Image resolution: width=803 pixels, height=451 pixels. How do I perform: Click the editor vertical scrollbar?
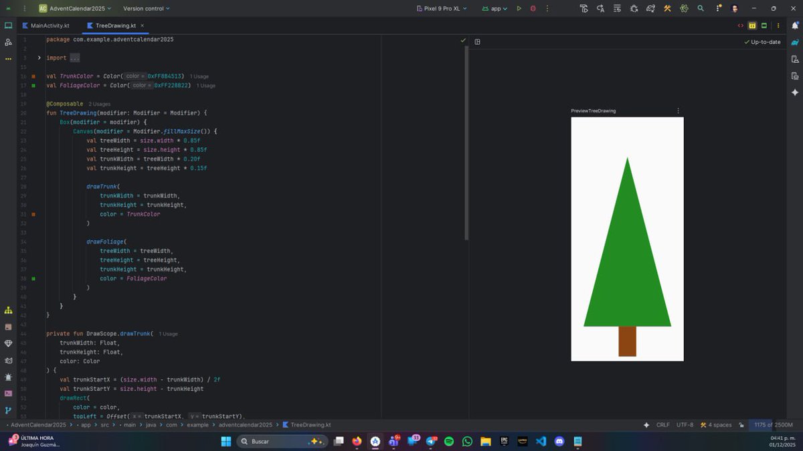coord(466,143)
